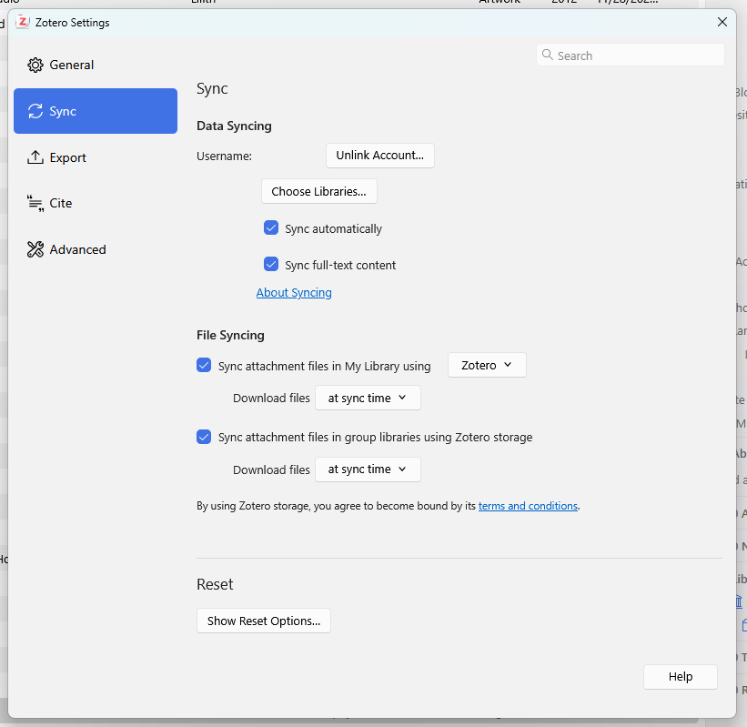Screen dimensions: 747x727
Task: Uncheck Sync automatically
Action: point(270,228)
